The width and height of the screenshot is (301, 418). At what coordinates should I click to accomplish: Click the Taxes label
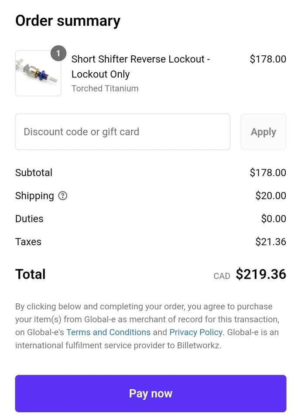pyautogui.click(x=28, y=242)
